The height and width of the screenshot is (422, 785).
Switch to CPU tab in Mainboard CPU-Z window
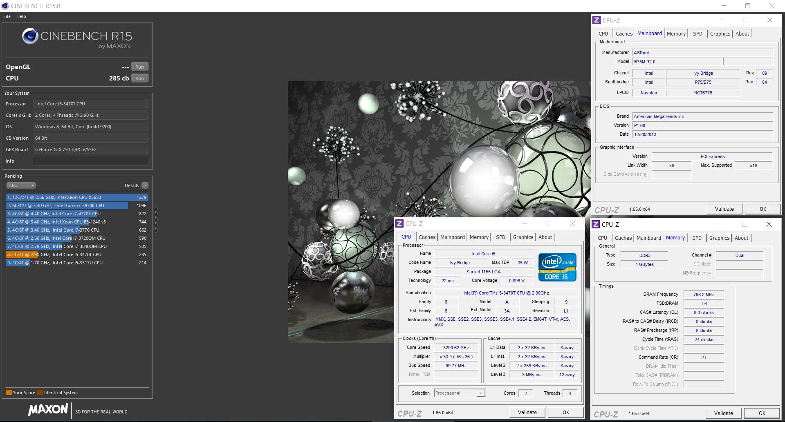pyautogui.click(x=603, y=34)
